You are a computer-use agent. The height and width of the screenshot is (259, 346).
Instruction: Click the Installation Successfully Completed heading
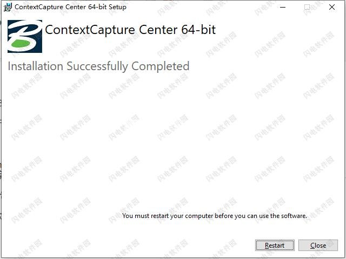(x=98, y=66)
